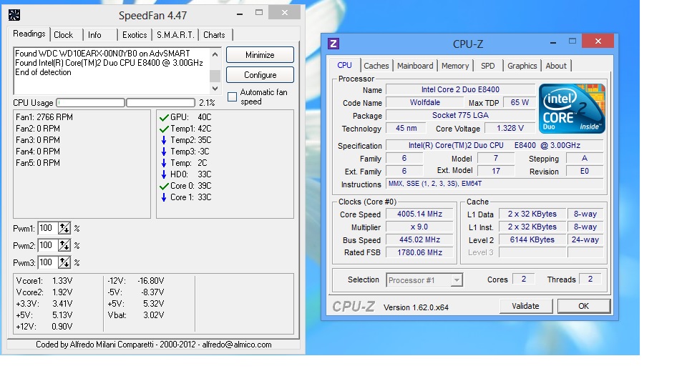Click the Fan1: 2766 RPM reading
This screenshot has height=386, width=687.
click(44, 117)
